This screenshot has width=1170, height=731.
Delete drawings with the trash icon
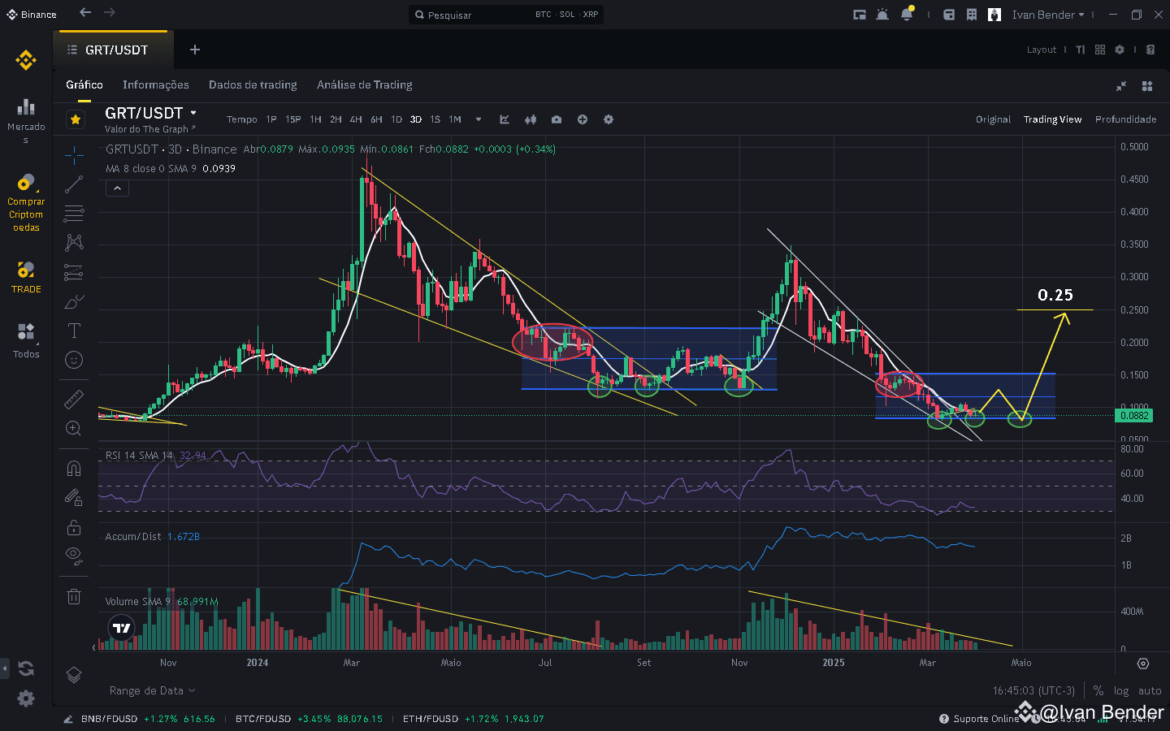74,597
